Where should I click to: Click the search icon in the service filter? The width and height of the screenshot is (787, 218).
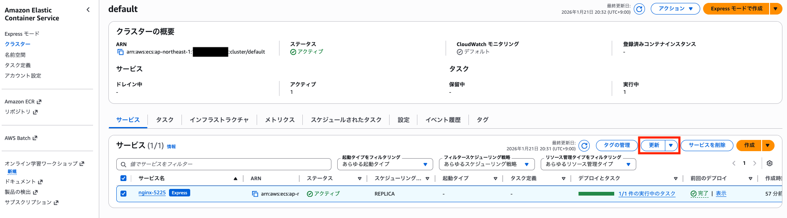pyautogui.click(x=123, y=164)
